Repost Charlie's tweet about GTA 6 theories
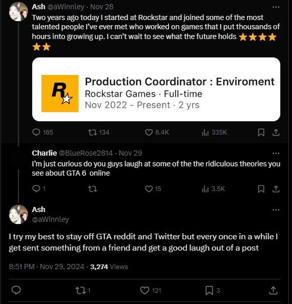Screen dimensions: 292x304 click(92, 189)
